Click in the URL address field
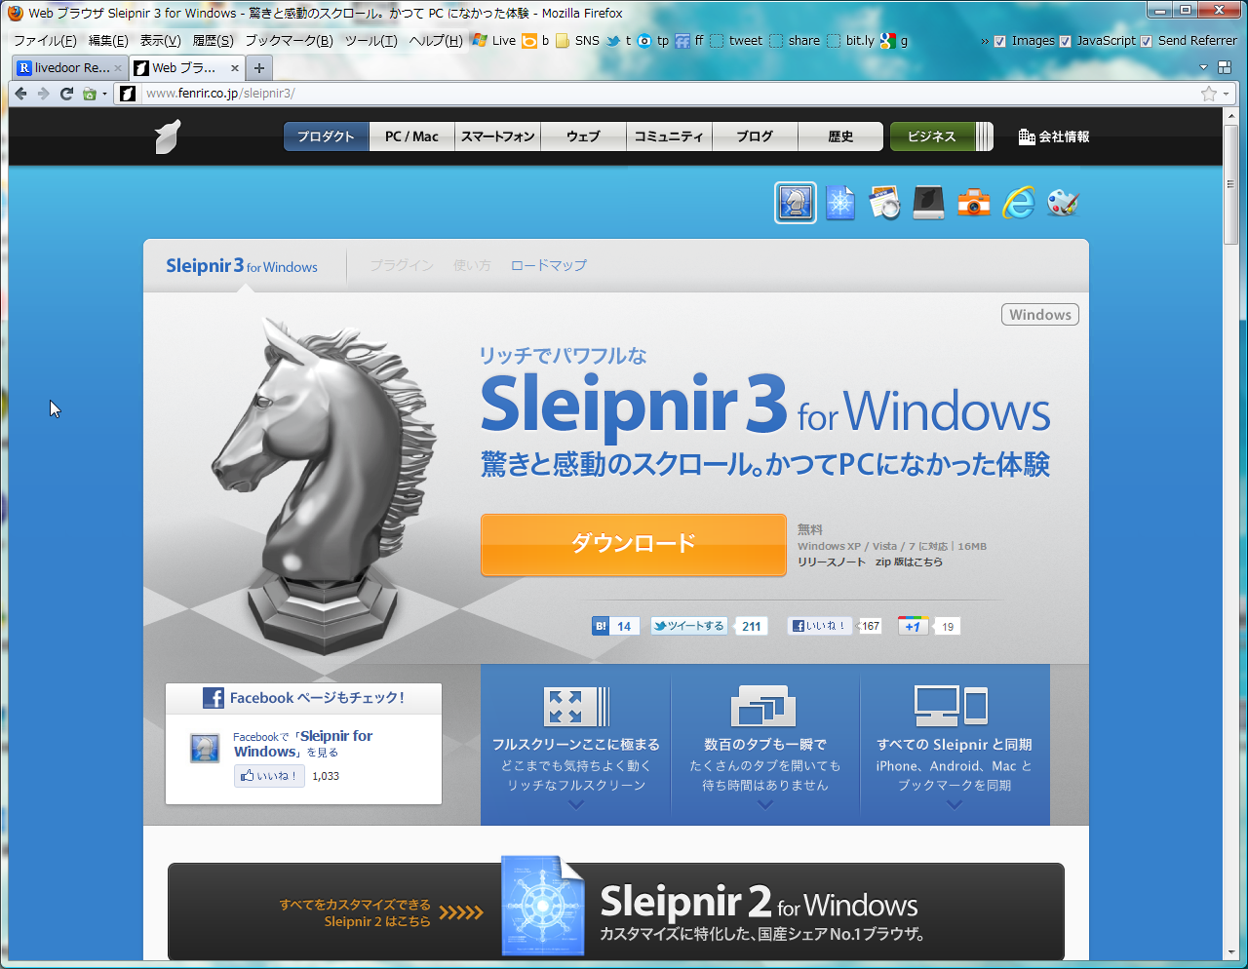The width and height of the screenshot is (1248, 969). [x=669, y=94]
